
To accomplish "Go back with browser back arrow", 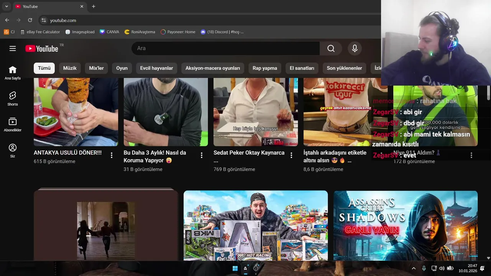I will pos(7,20).
